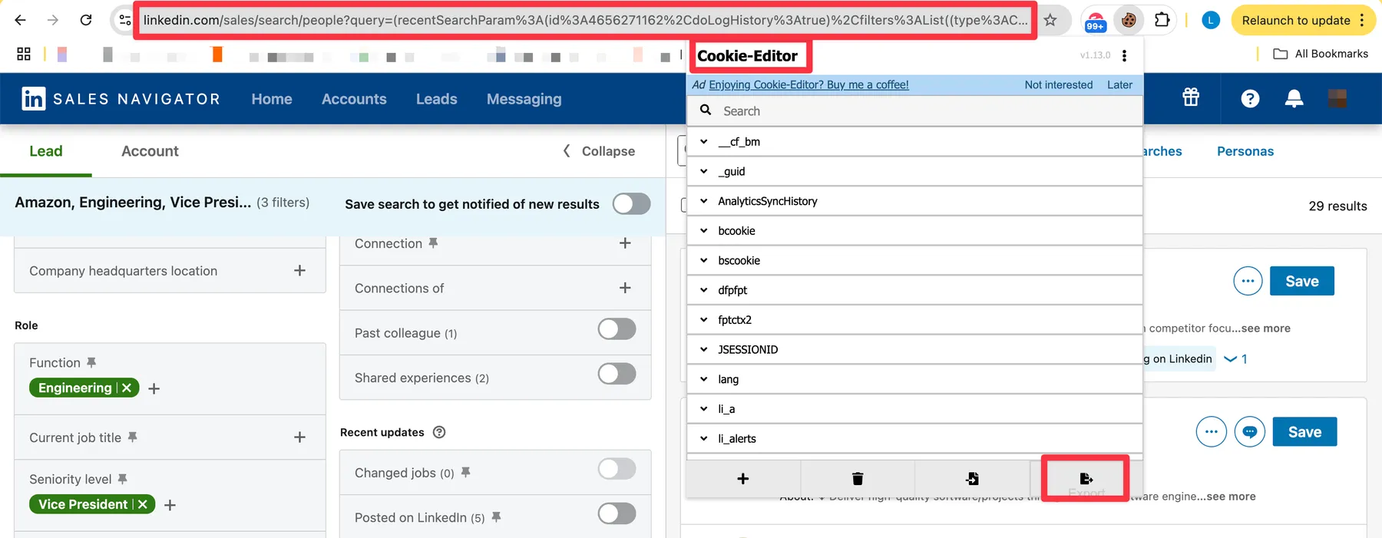This screenshot has height=538, width=1382.
Task: Bookmark this page with the star icon
Action: point(1050,20)
